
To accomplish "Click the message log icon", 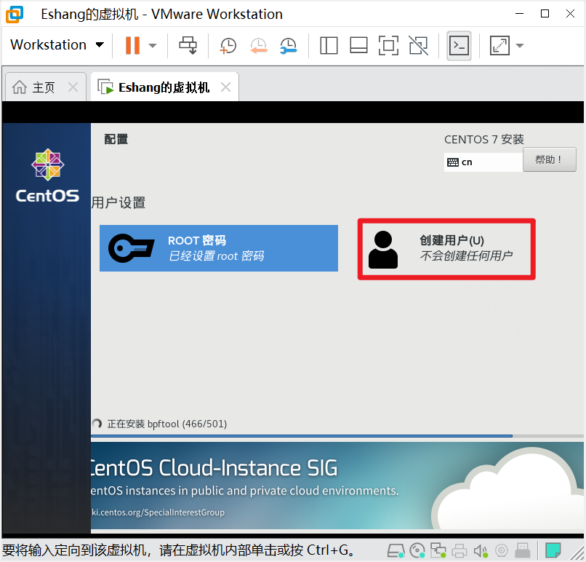I will click(553, 550).
